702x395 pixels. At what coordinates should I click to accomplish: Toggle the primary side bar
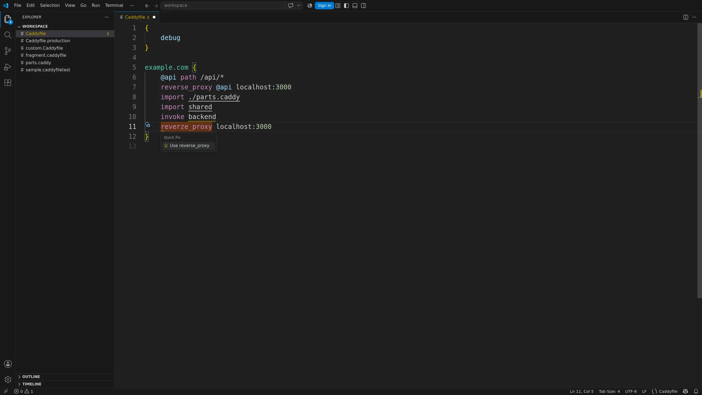346,5
